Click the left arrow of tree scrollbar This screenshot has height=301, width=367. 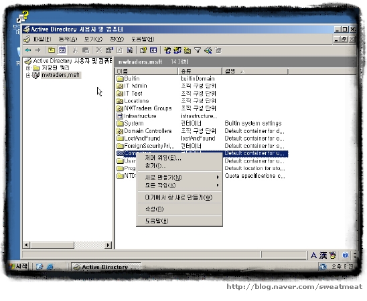(26, 245)
